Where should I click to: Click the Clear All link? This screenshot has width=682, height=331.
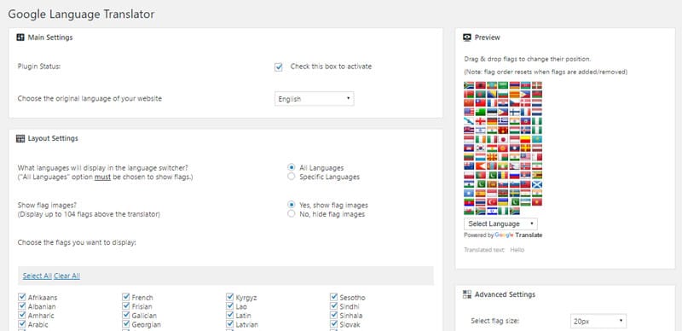66,276
